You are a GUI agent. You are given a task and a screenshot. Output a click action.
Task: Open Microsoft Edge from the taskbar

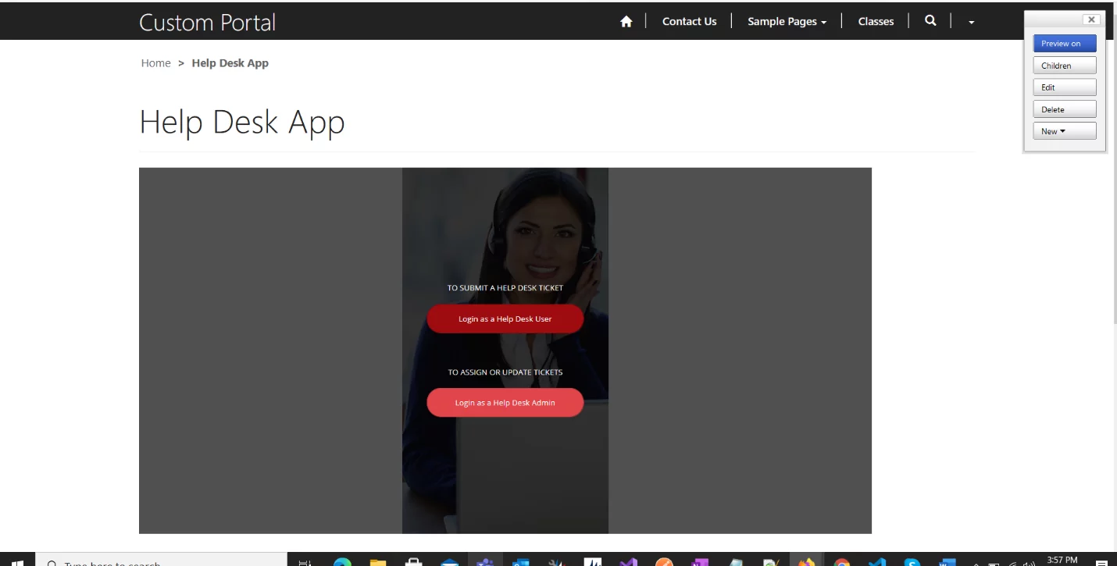(342, 562)
